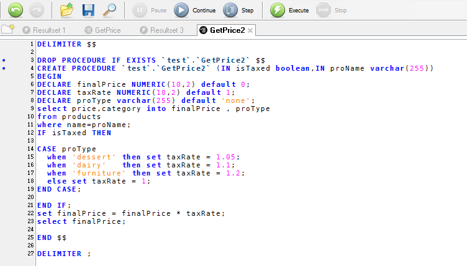Switch to the Resultset 3 tab

161,30
